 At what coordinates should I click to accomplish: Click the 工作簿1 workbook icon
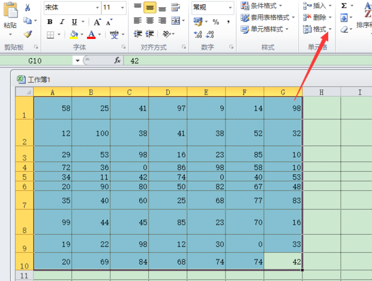(x=21, y=79)
